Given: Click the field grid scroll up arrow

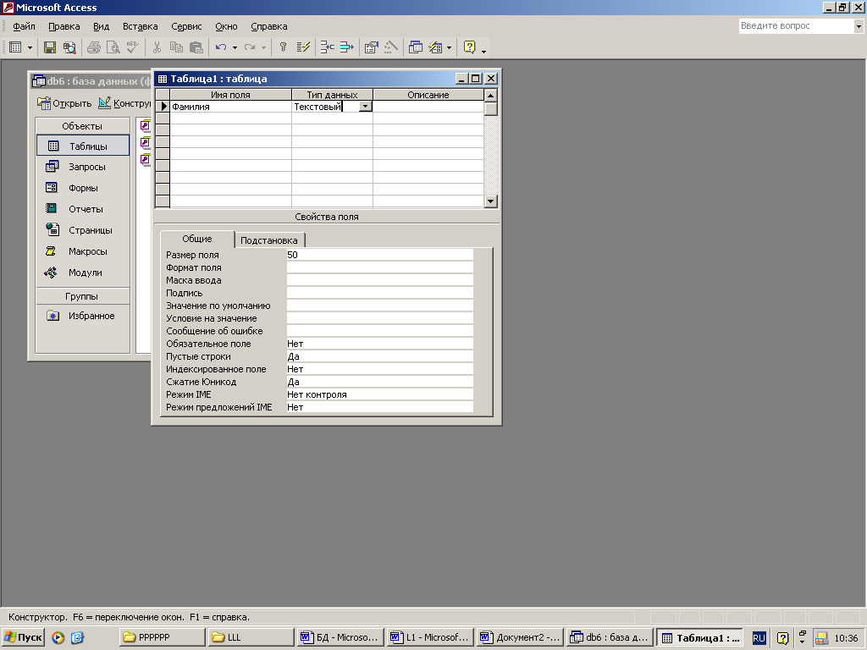Looking at the screenshot, I should [x=490, y=96].
